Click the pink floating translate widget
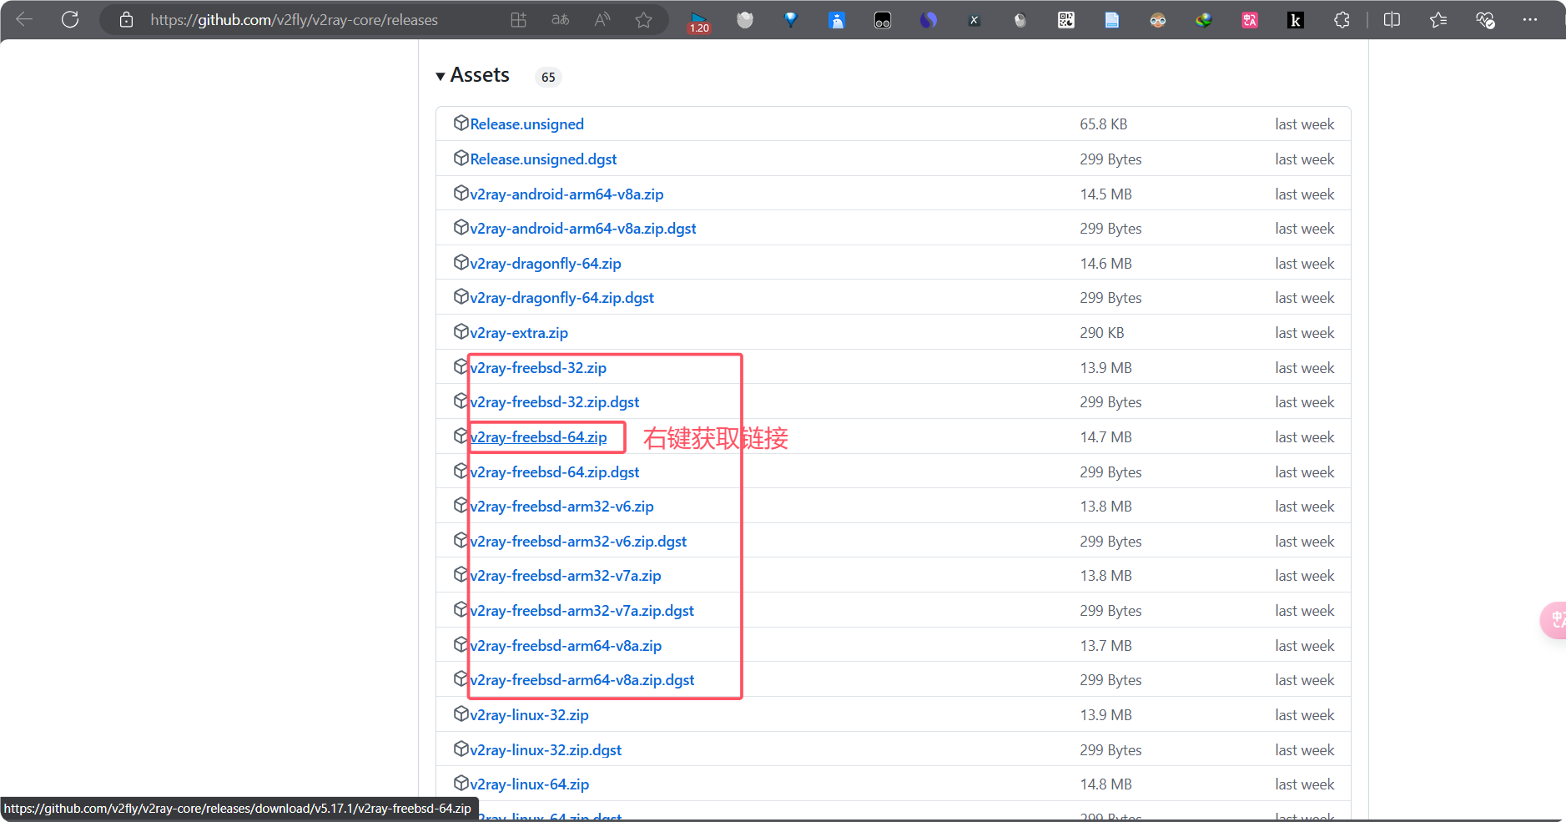1566x822 pixels. [x=1553, y=620]
